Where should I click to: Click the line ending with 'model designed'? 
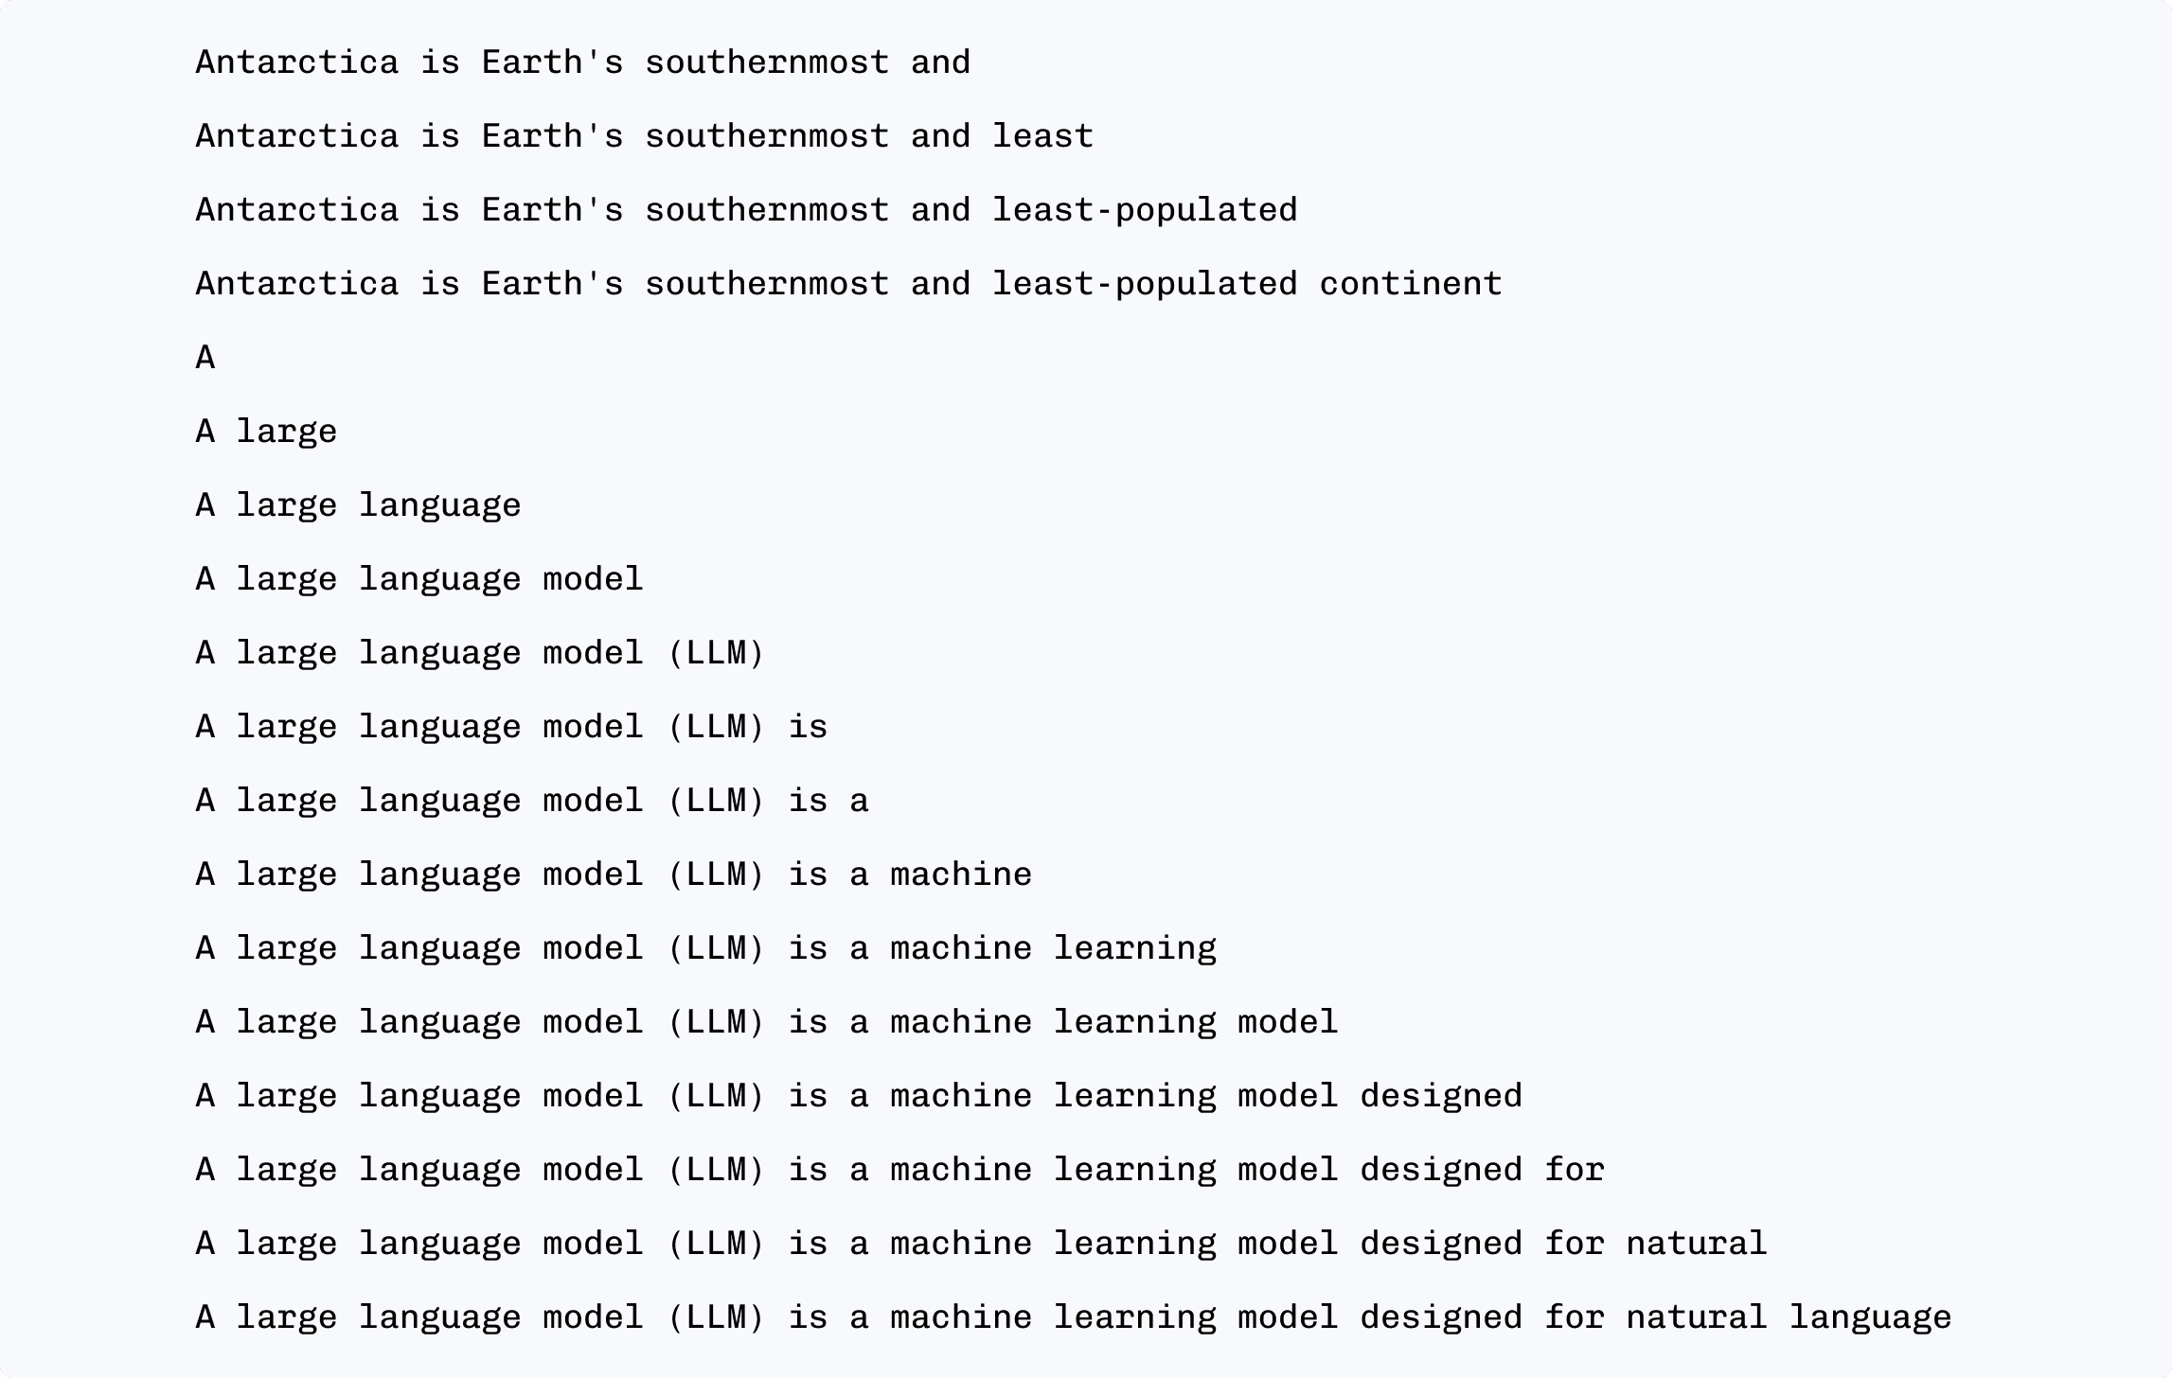point(859,1096)
